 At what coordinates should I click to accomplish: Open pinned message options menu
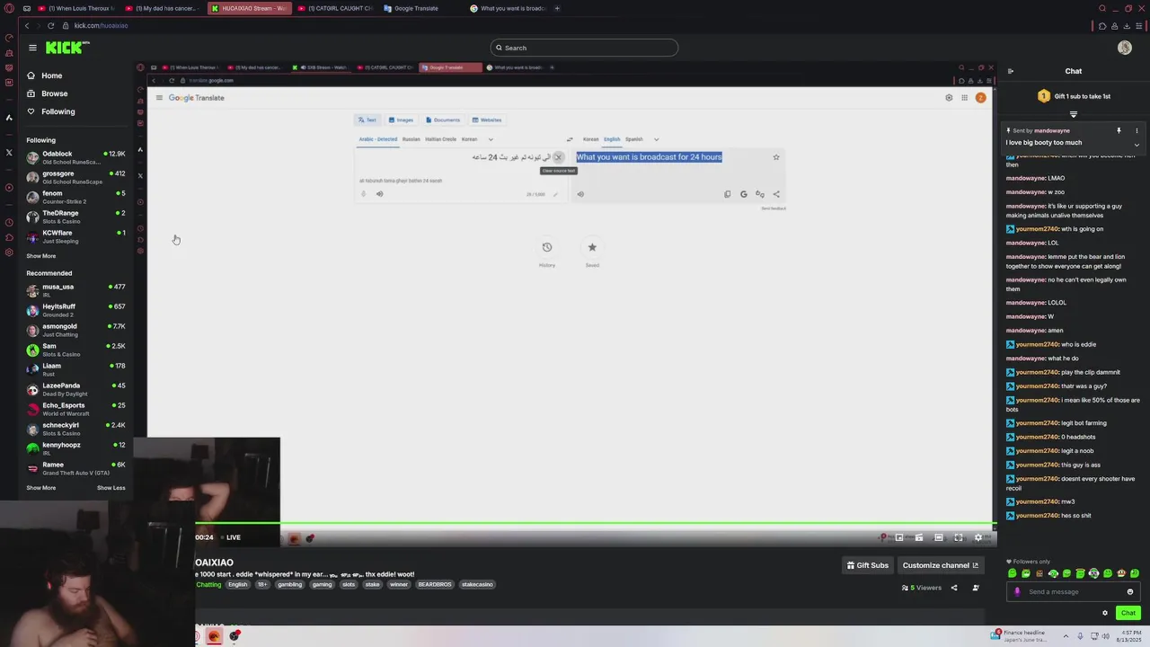pos(1137,130)
